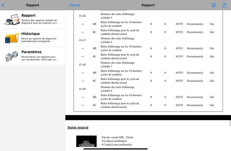This screenshot has height=151, width=231.
Task: Tap the print icon in the top bar
Action: click(x=214, y=5)
